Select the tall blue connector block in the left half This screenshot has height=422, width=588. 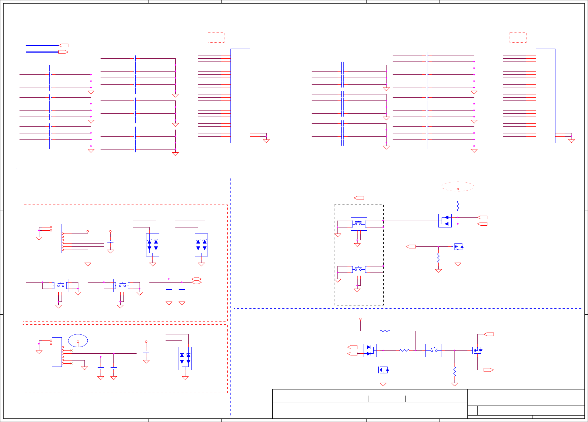pos(240,96)
